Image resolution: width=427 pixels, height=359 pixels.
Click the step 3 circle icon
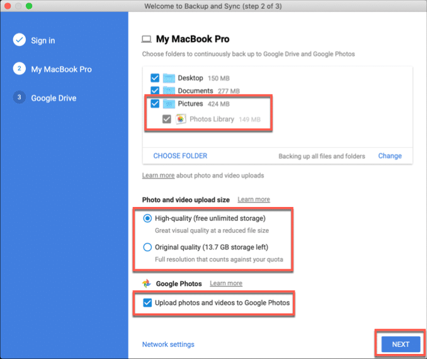[x=20, y=98]
